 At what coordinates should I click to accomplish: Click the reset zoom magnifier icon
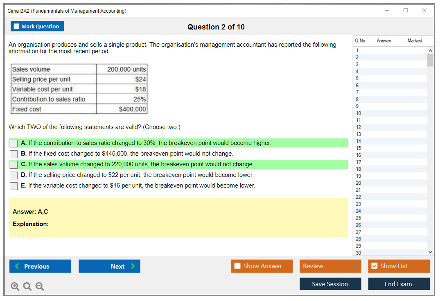(27, 287)
